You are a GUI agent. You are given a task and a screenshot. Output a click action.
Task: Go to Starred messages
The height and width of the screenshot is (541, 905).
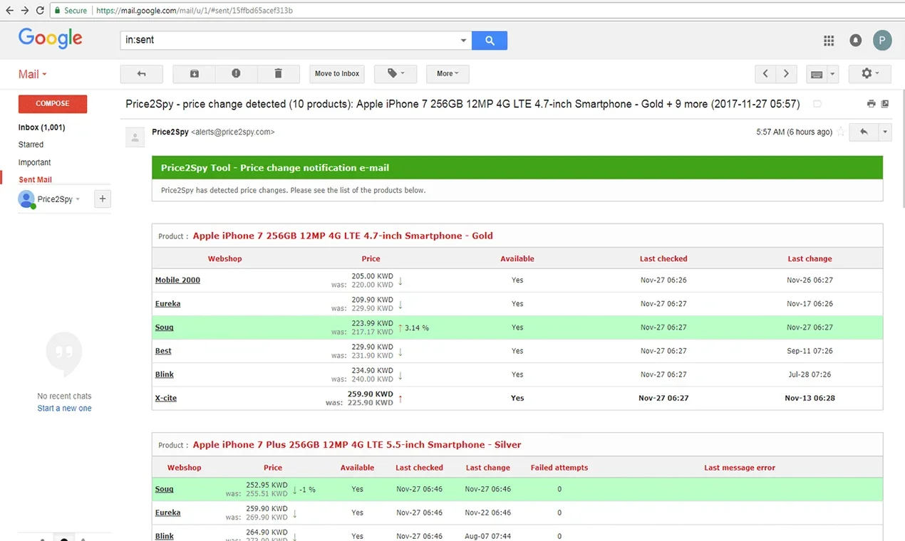[x=31, y=145]
